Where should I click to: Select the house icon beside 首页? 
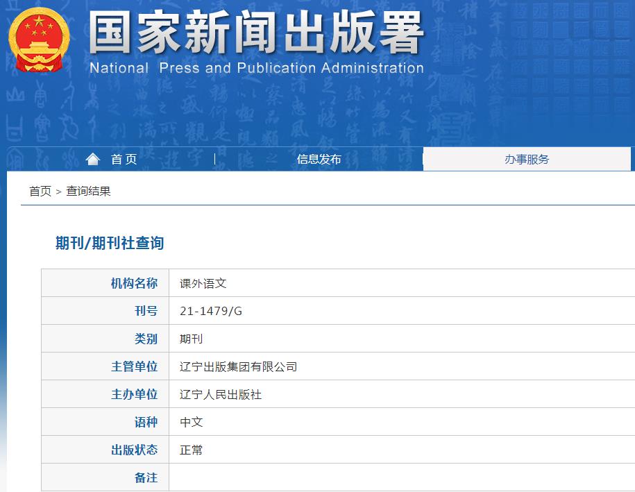[x=93, y=158]
